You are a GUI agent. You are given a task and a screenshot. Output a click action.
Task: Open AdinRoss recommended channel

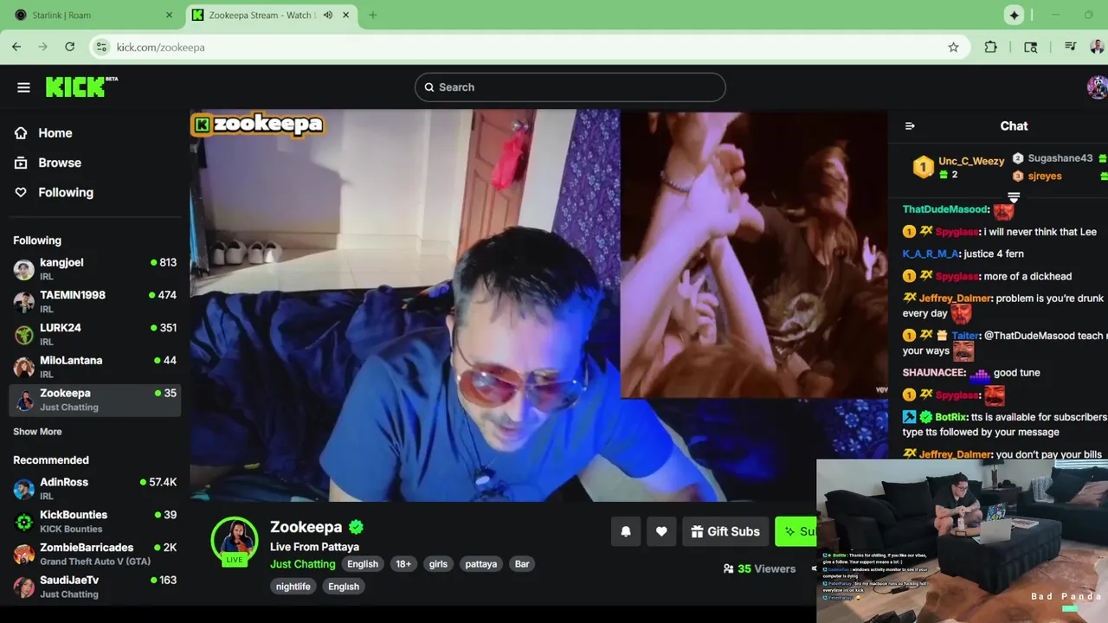[x=95, y=489]
